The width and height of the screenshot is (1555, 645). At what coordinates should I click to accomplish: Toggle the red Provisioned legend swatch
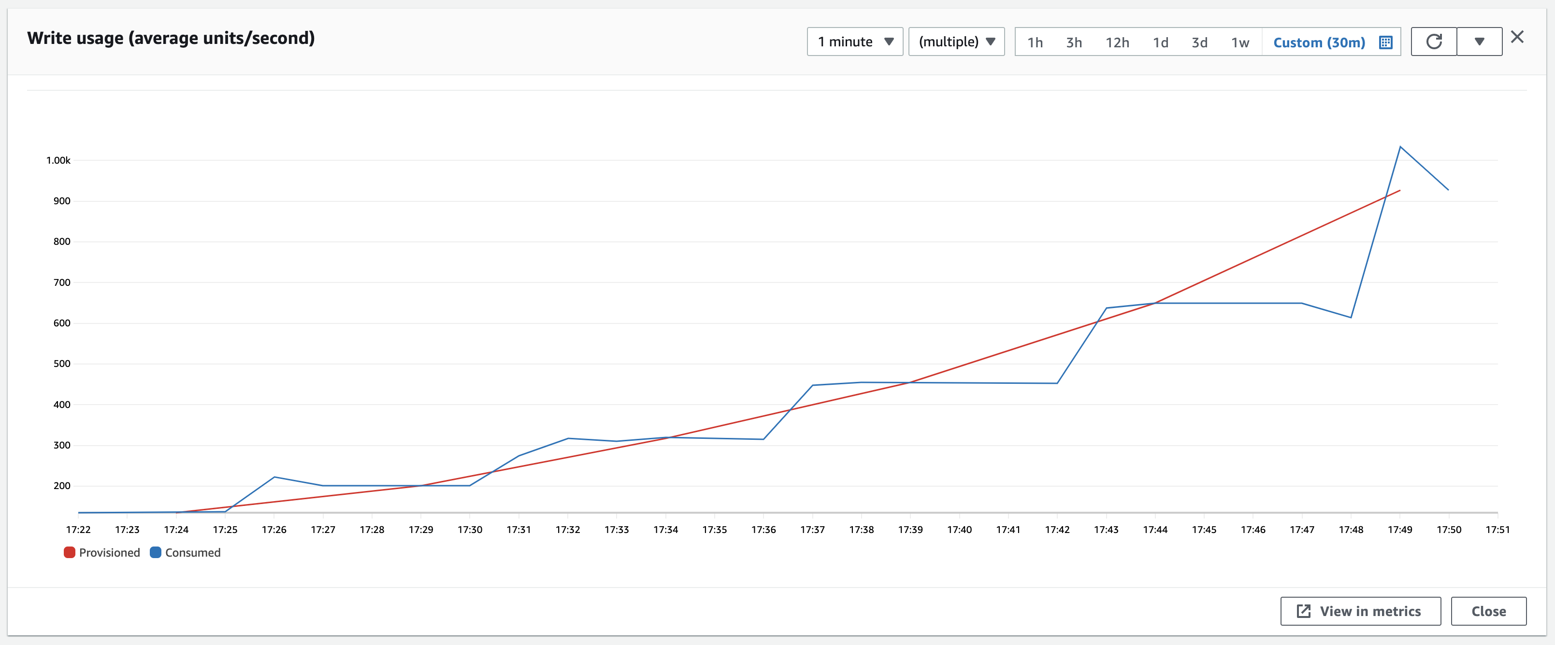pyautogui.click(x=70, y=552)
